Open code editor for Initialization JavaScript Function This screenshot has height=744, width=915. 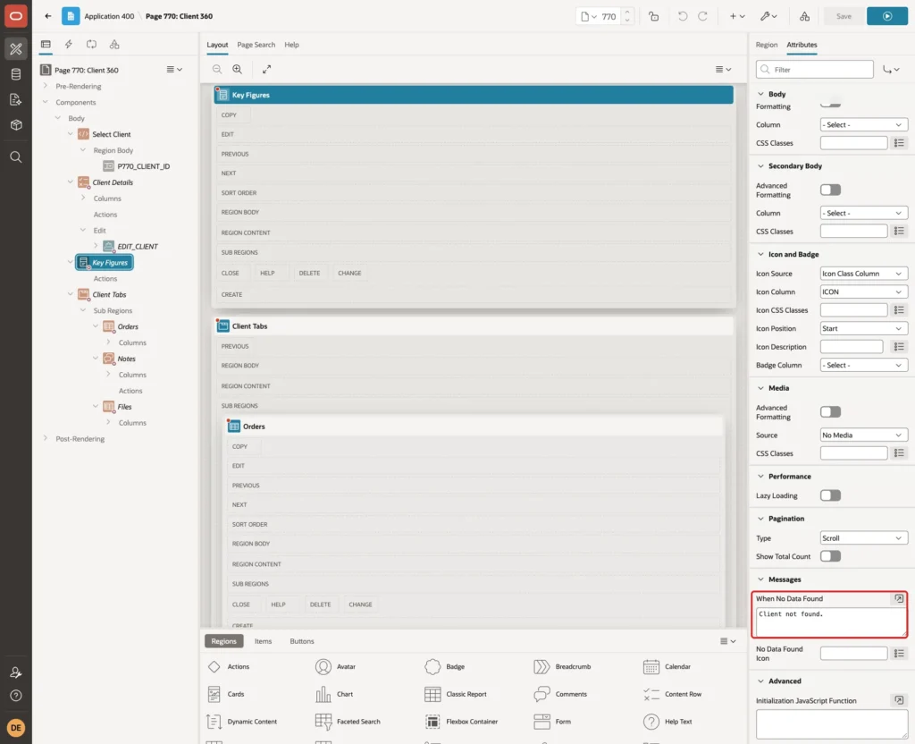[899, 700]
